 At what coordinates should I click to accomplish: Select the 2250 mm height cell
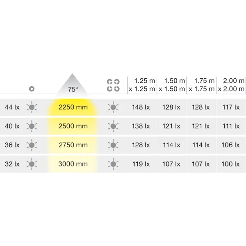[73, 107]
